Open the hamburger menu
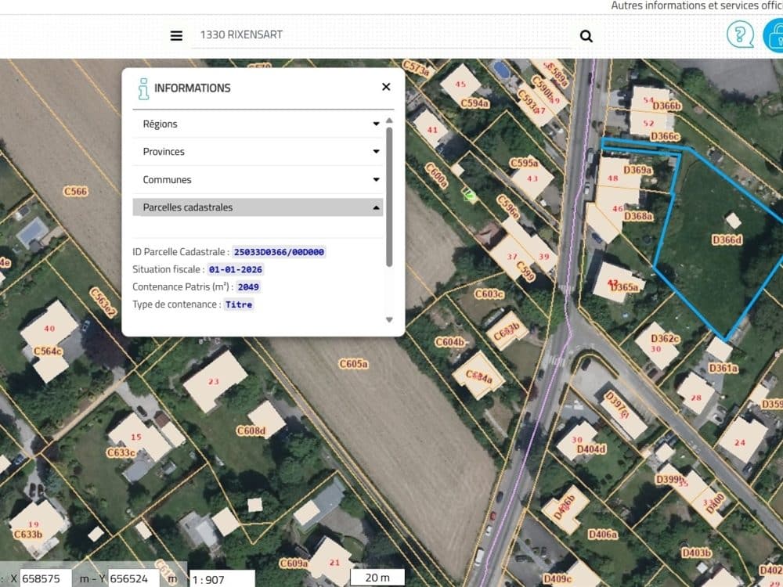The height and width of the screenshot is (587, 783). click(x=176, y=36)
